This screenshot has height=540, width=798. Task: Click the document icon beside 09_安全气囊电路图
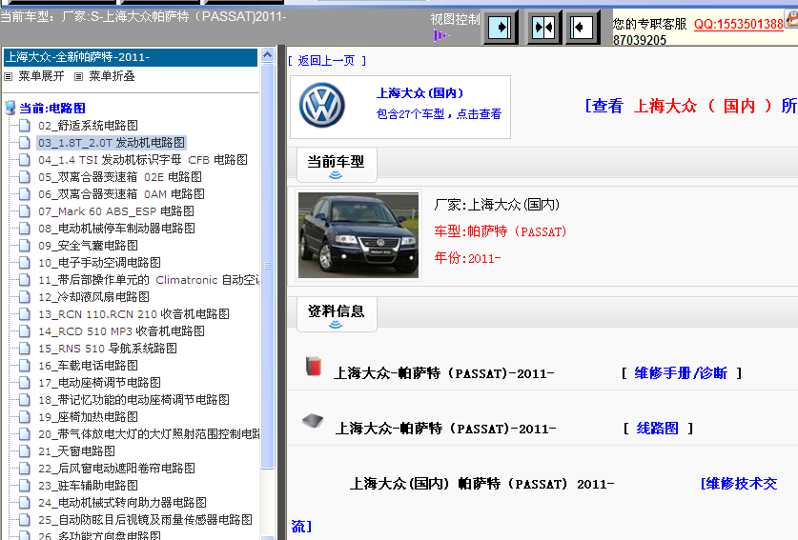(25, 246)
